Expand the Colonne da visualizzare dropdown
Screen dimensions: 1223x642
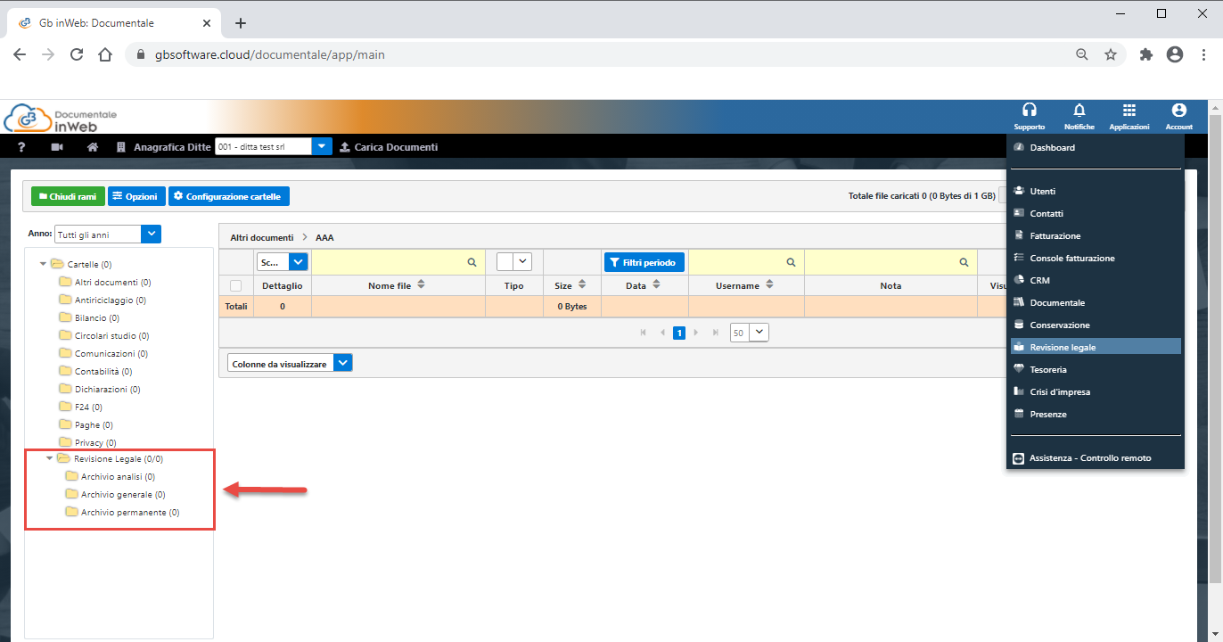click(343, 364)
